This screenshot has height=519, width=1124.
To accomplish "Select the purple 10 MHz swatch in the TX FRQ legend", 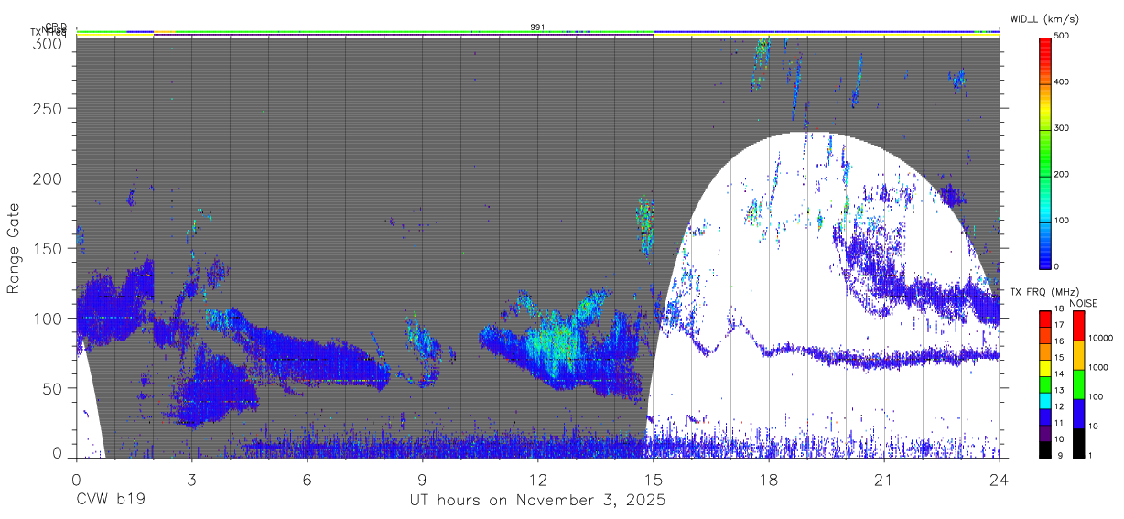I will coord(1044,433).
